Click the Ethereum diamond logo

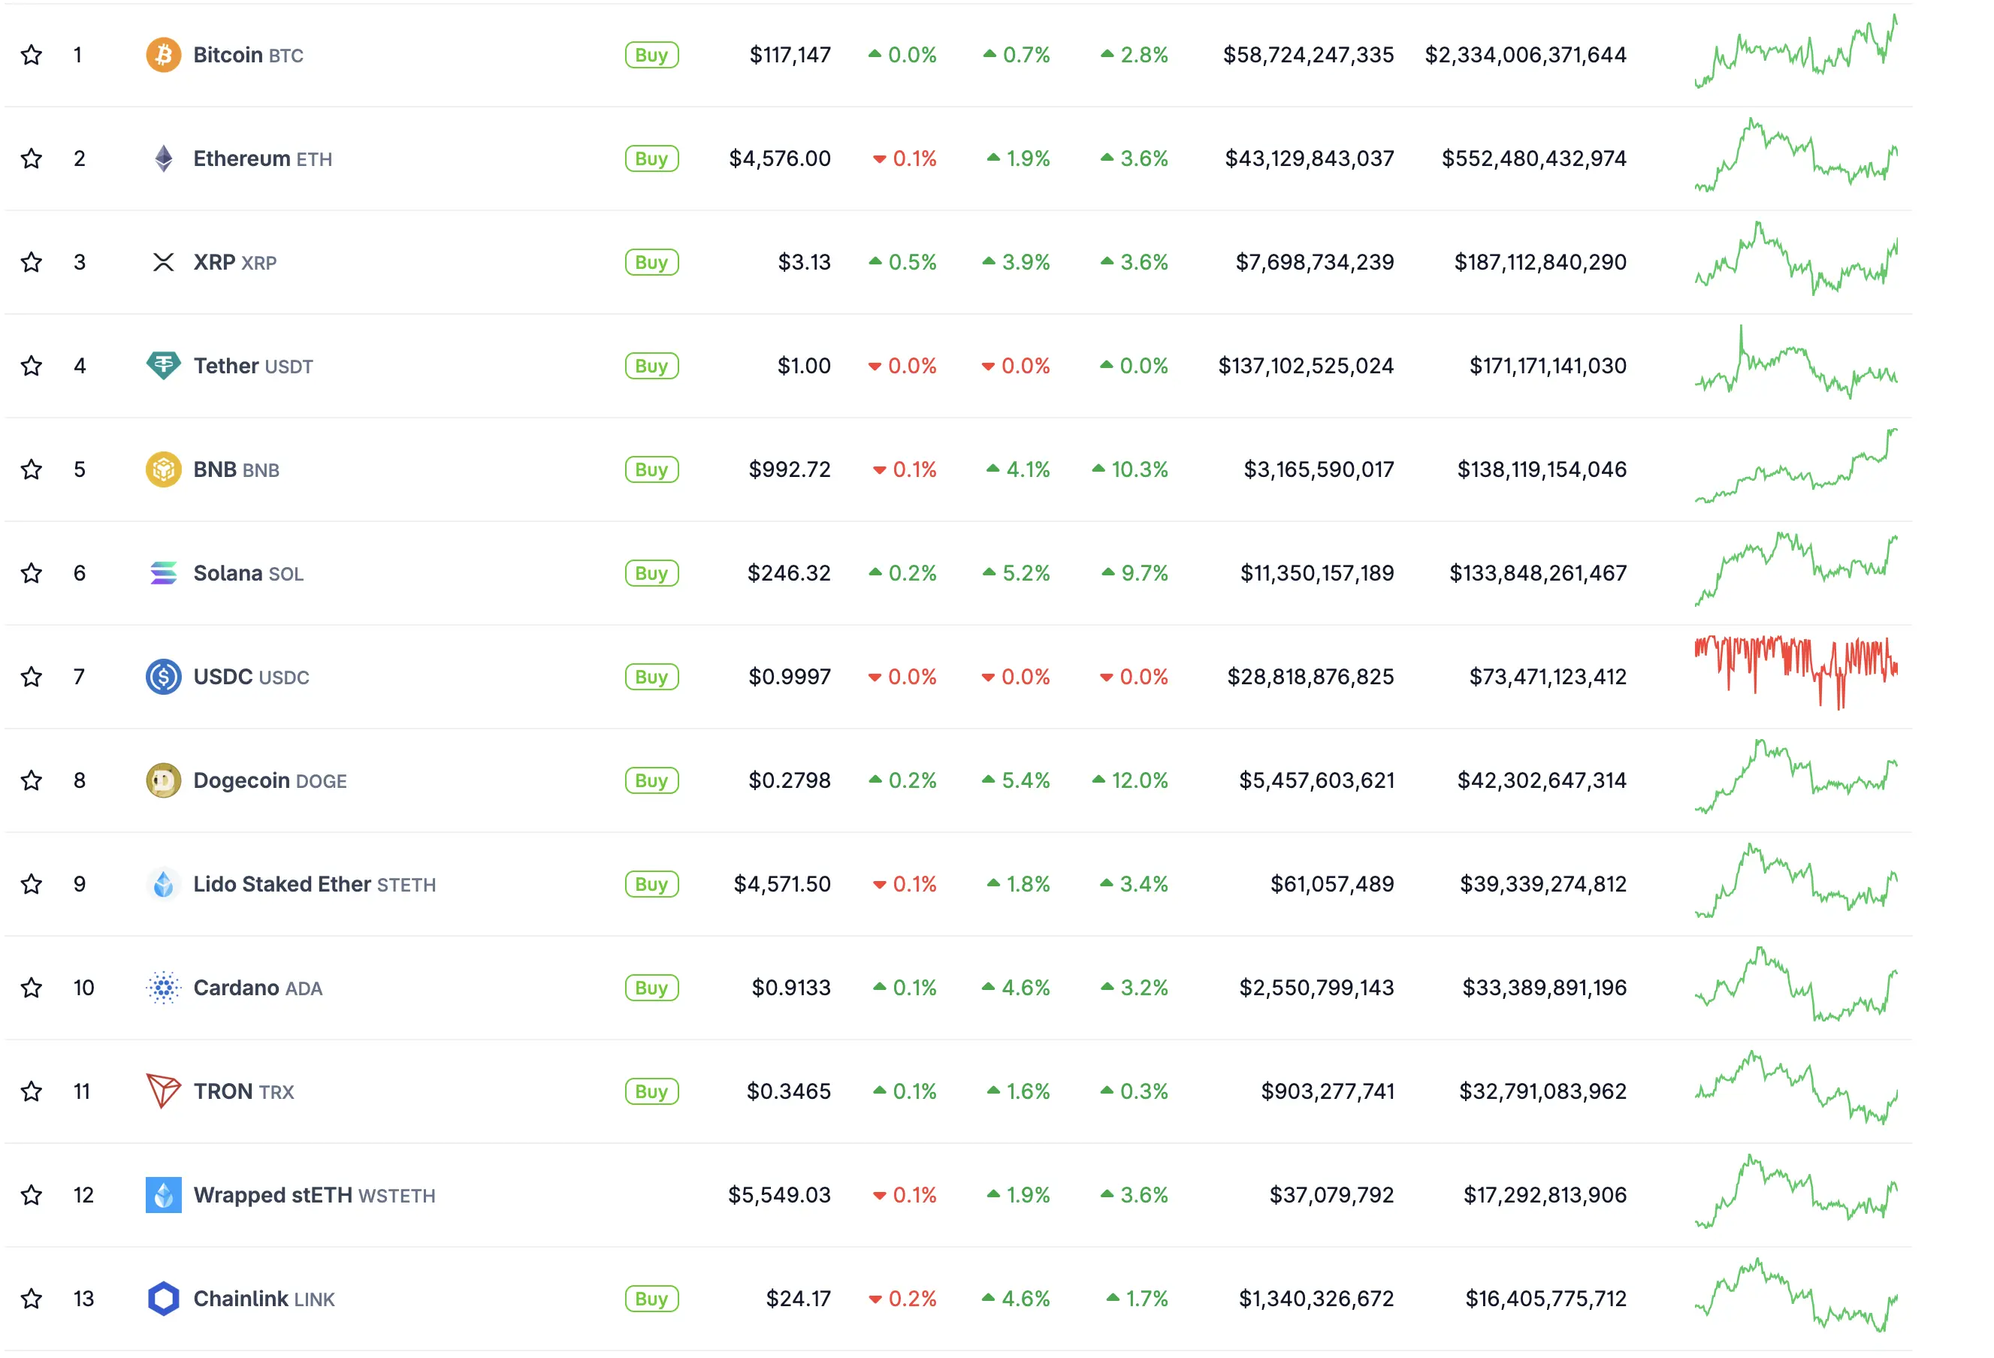(164, 158)
